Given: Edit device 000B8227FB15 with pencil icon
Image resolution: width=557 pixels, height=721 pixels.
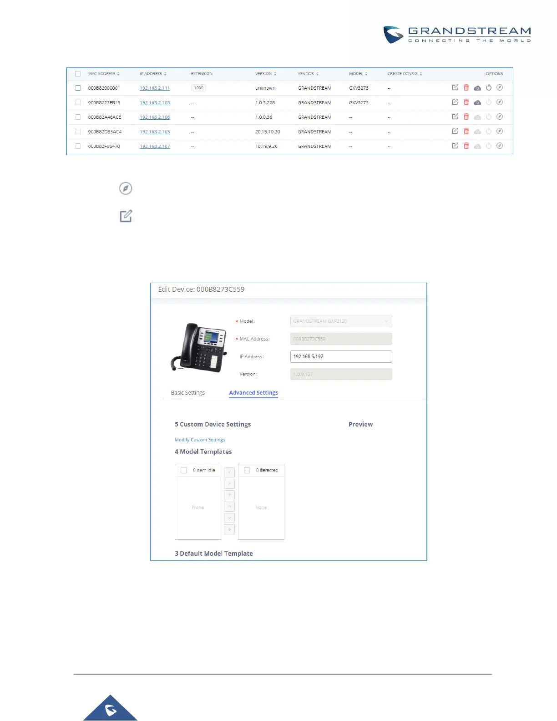Looking at the screenshot, I should (x=455, y=102).
